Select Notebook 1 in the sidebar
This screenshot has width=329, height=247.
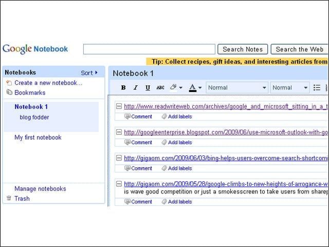pyautogui.click(x=31, y=107)
